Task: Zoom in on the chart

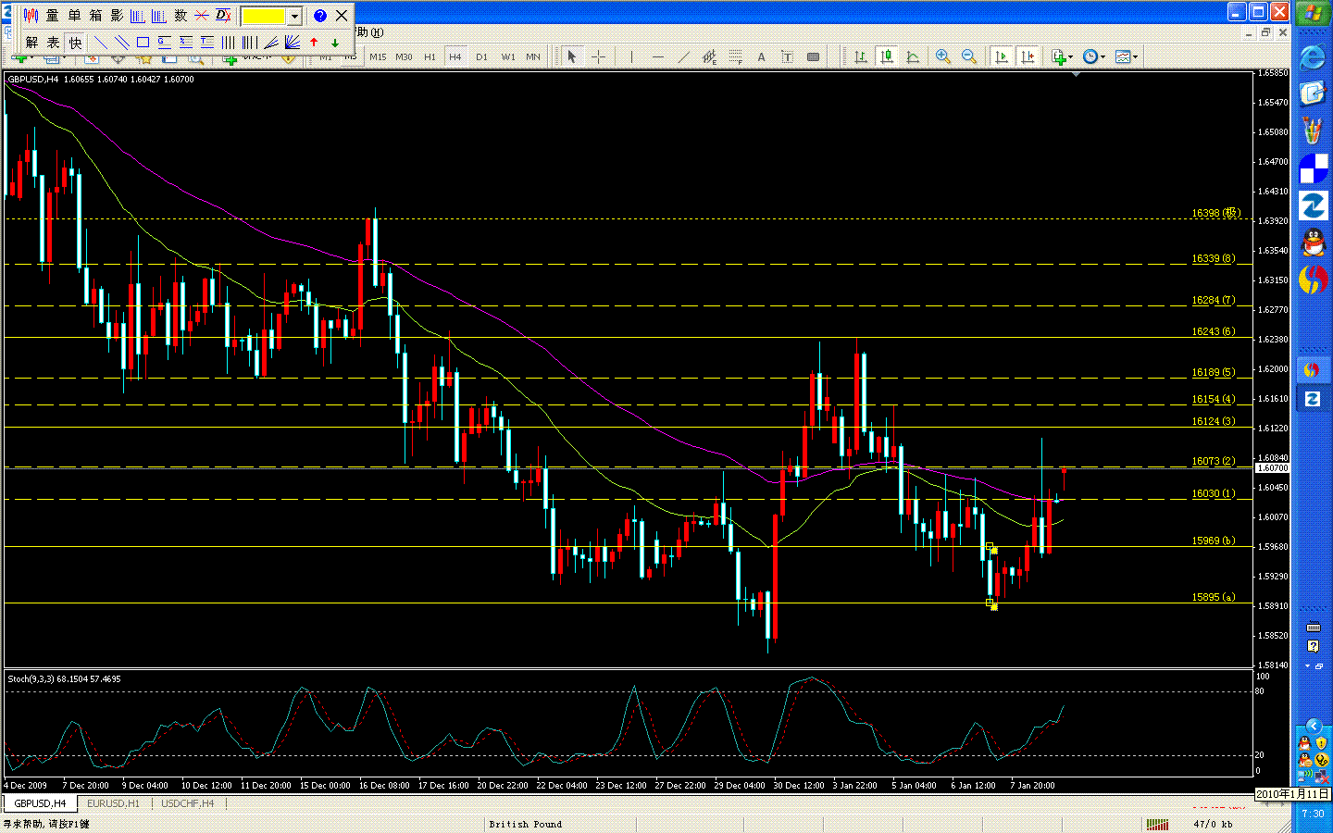Action: [x=943, y=57]
